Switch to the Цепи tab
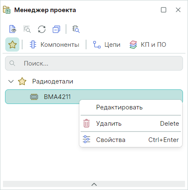 point(107,45)
